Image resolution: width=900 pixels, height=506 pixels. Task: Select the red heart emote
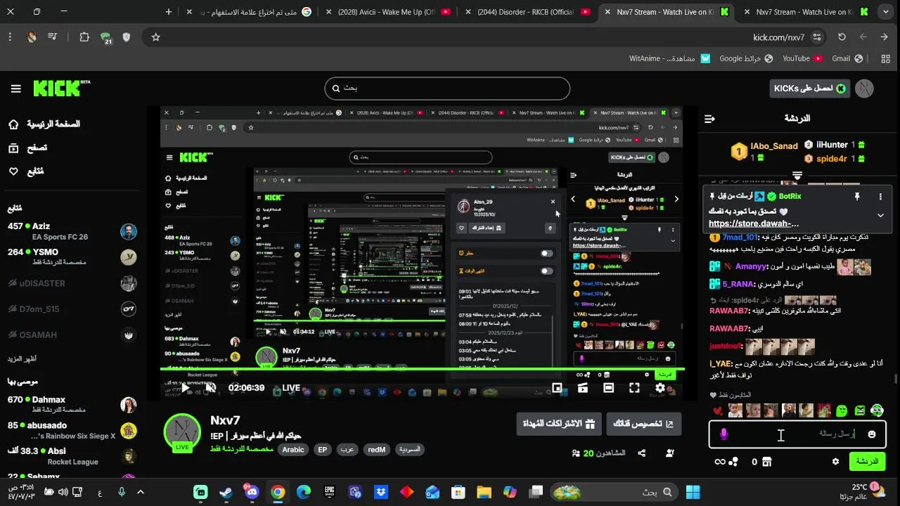click(718, 410)
